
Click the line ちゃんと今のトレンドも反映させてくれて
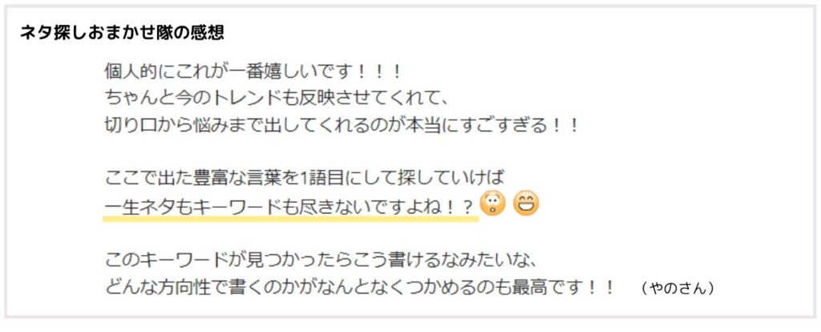click(275, 99)
